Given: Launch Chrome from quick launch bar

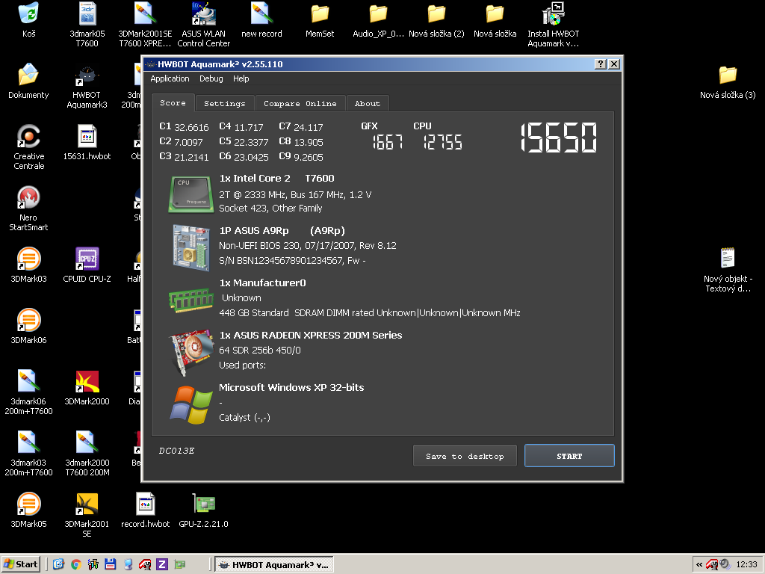Looking at the screenshot, I should tap(75, 565).
